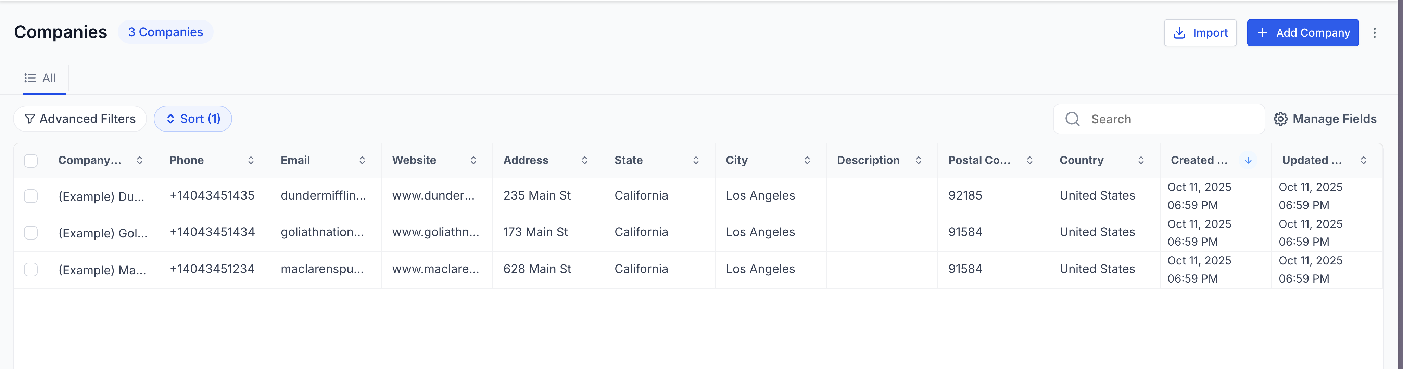Select the All view tab

tap(40, 78)
